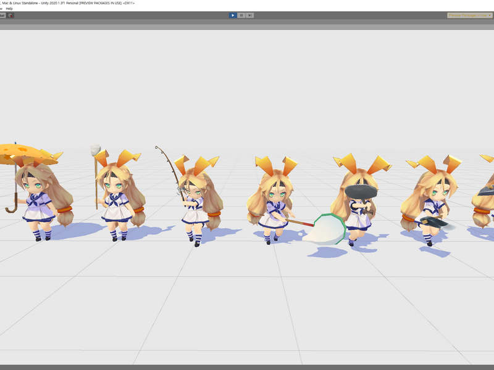Click the grid snapping icon beside Global
This screenshot has height=370, width=494.
click(x=10, y=15)
